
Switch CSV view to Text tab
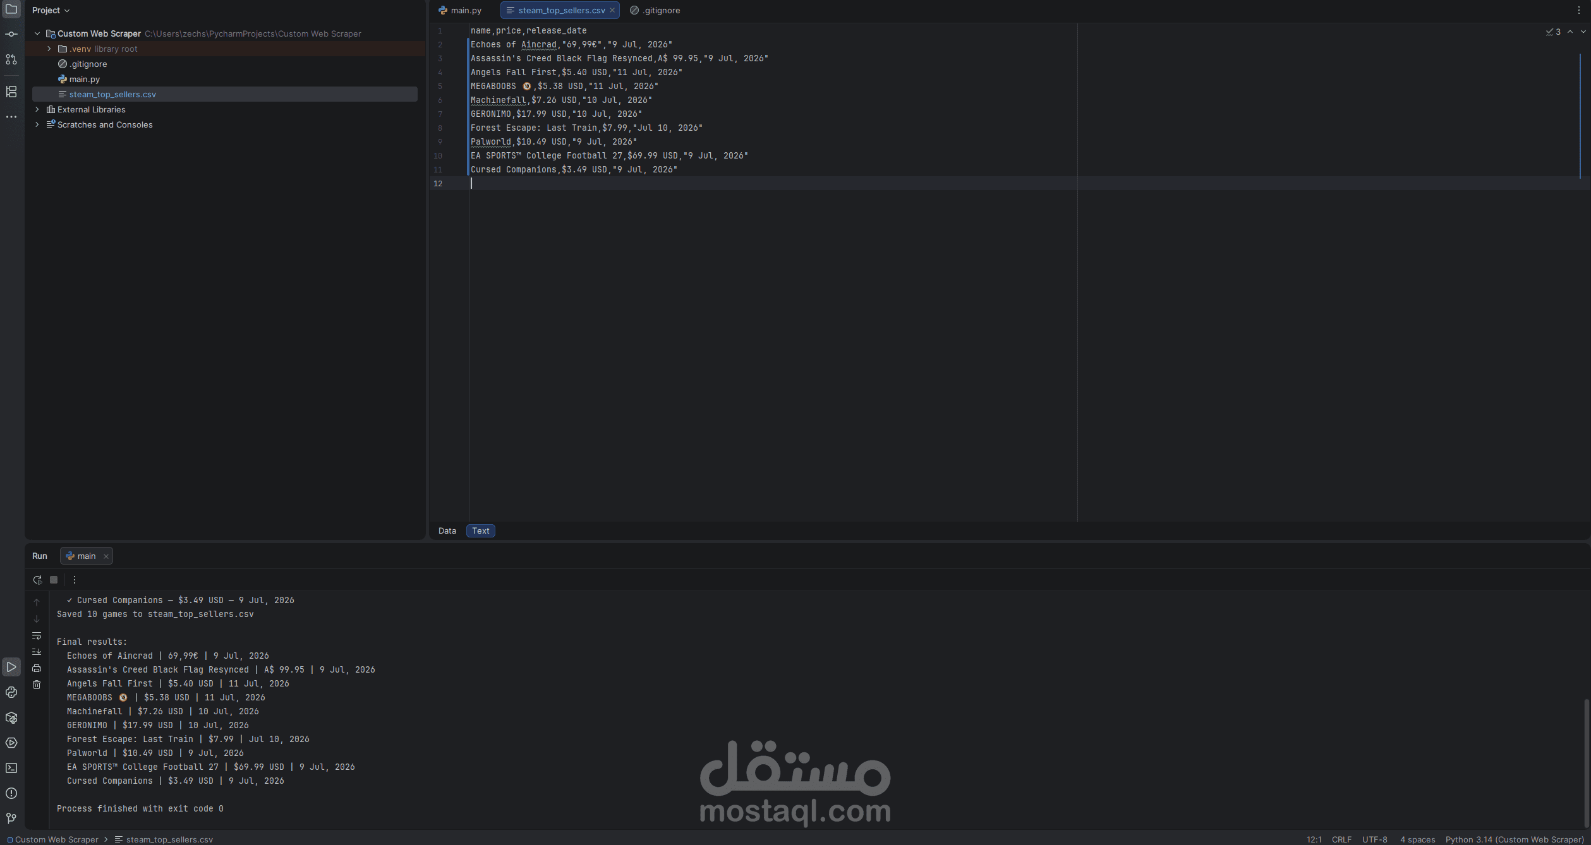pos(481,530)
